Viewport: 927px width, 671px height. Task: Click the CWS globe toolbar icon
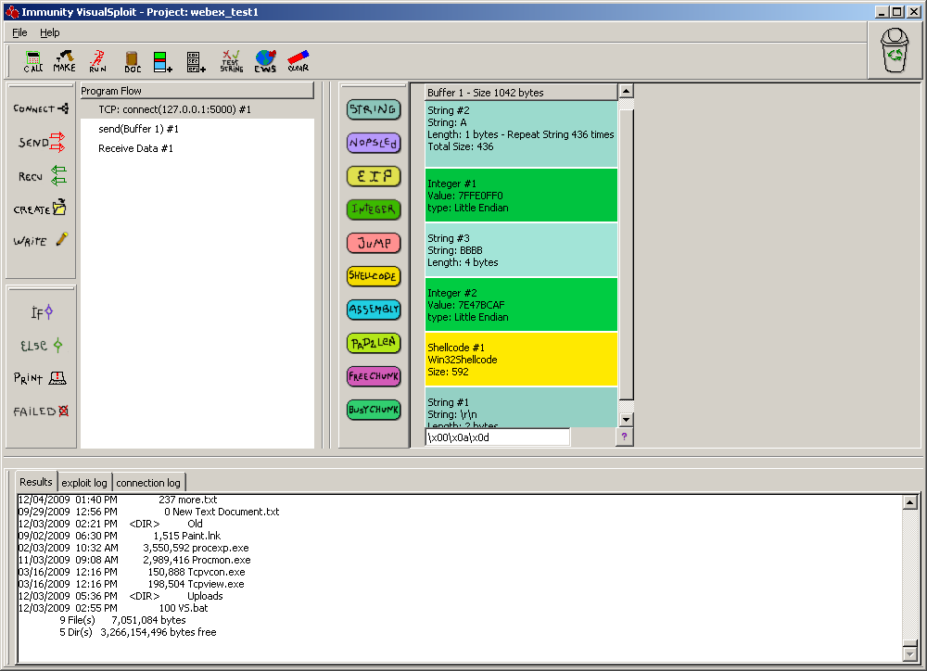[265, 61]
